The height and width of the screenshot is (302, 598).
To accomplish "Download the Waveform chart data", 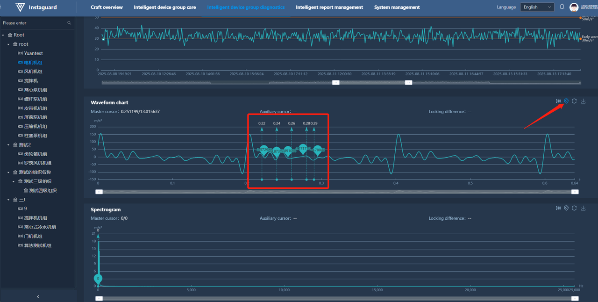I will click(x=583, y=101).
